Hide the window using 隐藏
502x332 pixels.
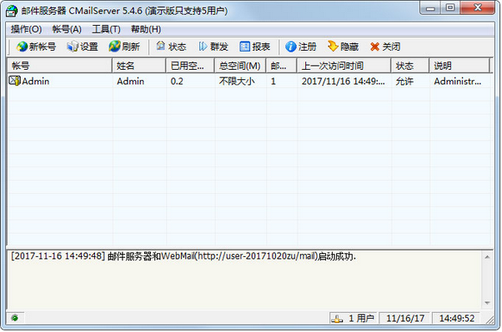pos(343,47)
